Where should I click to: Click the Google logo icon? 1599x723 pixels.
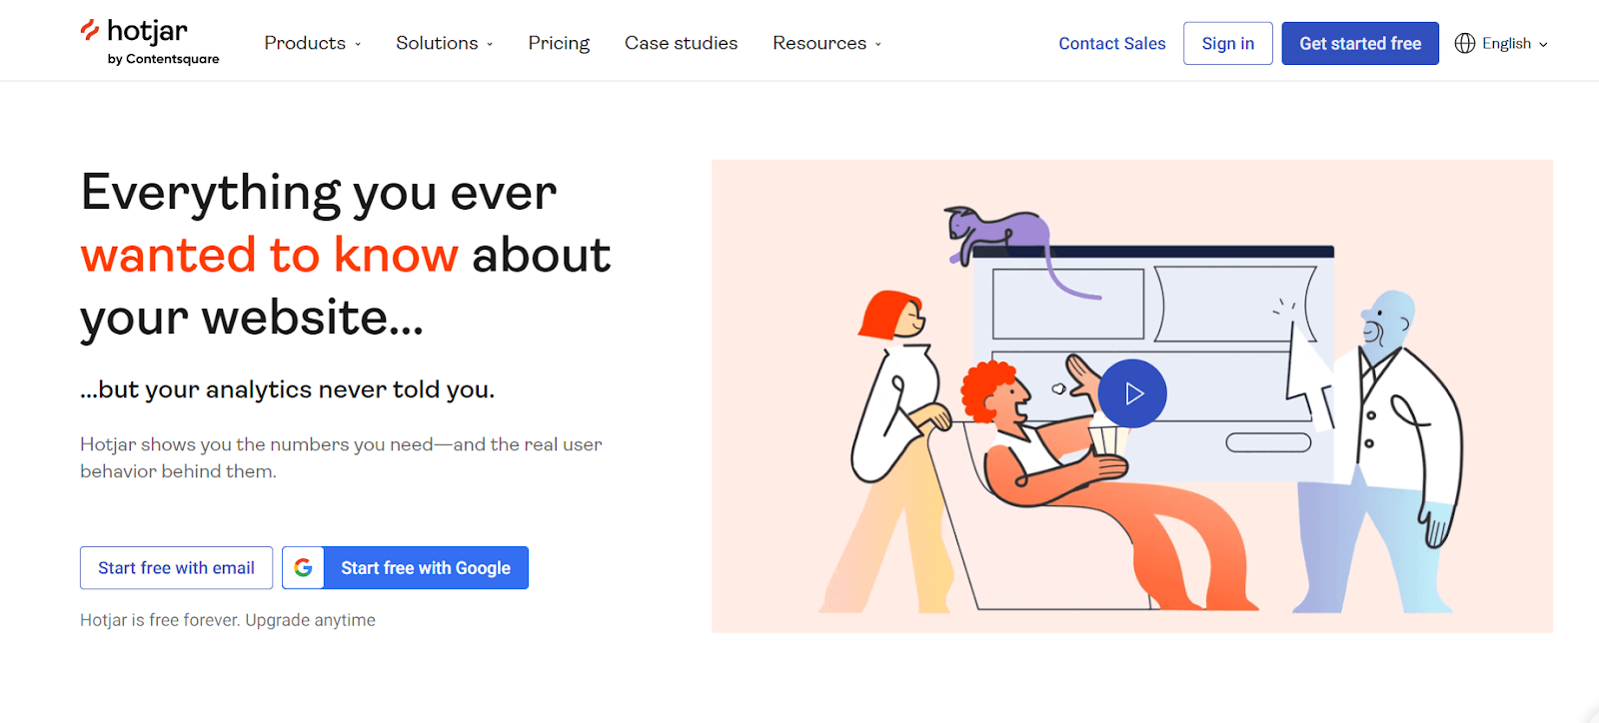304,567
